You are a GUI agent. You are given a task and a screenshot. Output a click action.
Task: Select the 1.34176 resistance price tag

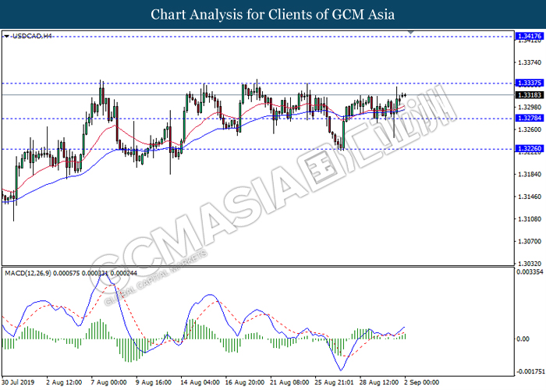pyautogui.click(x=529, y=37)
